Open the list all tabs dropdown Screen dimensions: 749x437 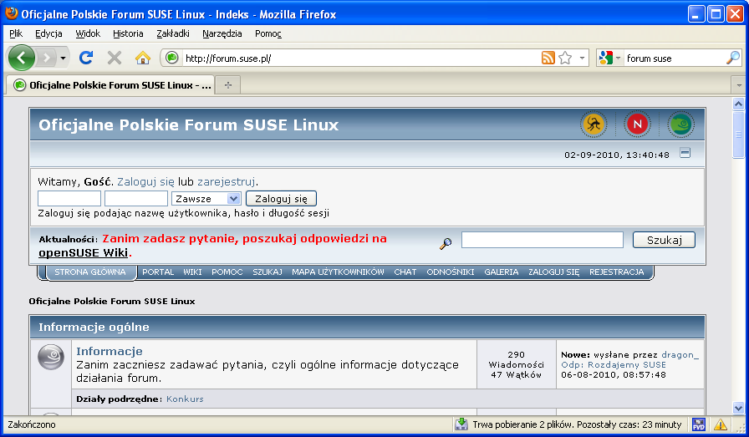[739, 85]
